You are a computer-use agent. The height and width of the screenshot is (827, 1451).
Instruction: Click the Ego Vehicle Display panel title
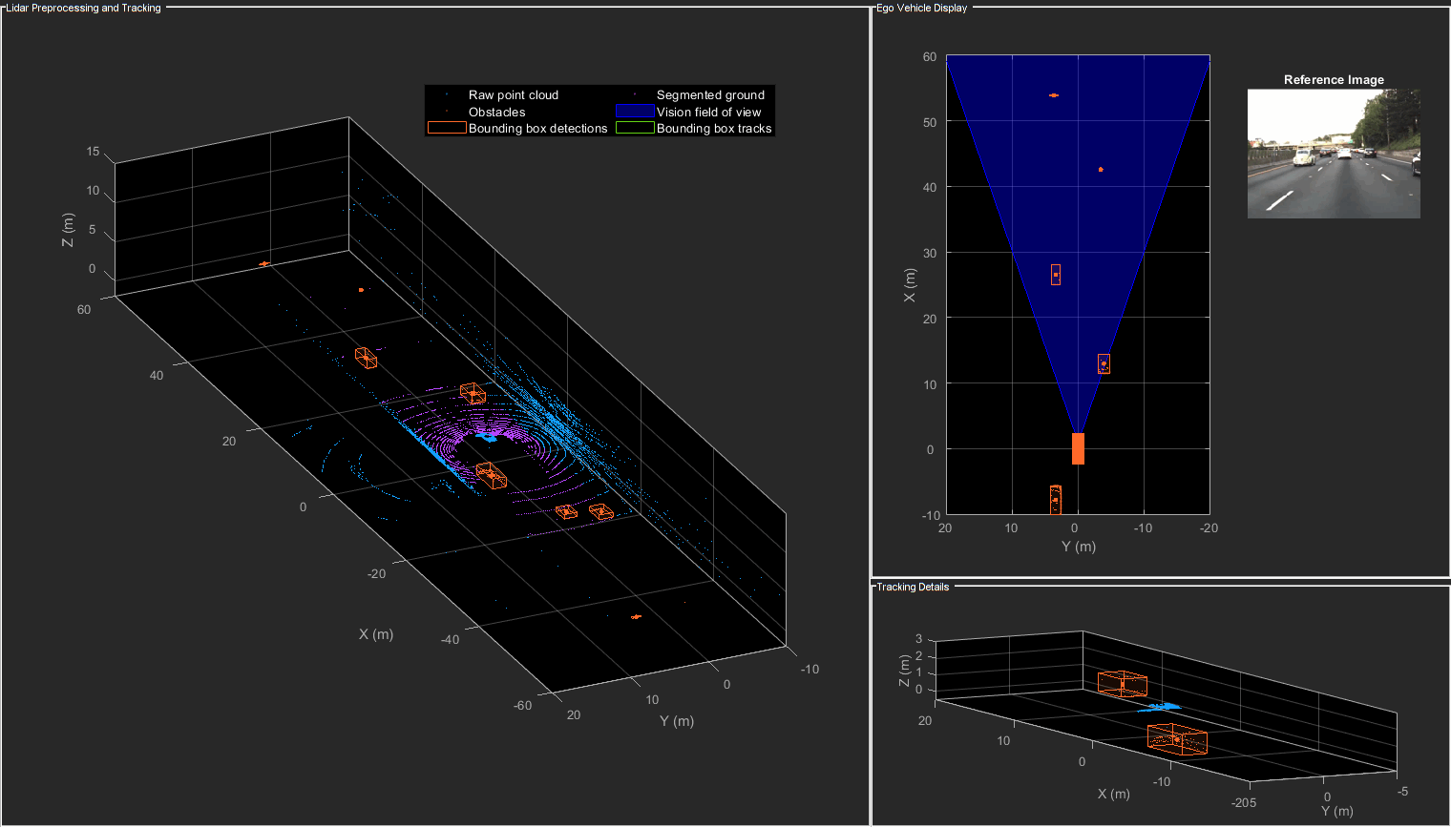tap(922, 8)
